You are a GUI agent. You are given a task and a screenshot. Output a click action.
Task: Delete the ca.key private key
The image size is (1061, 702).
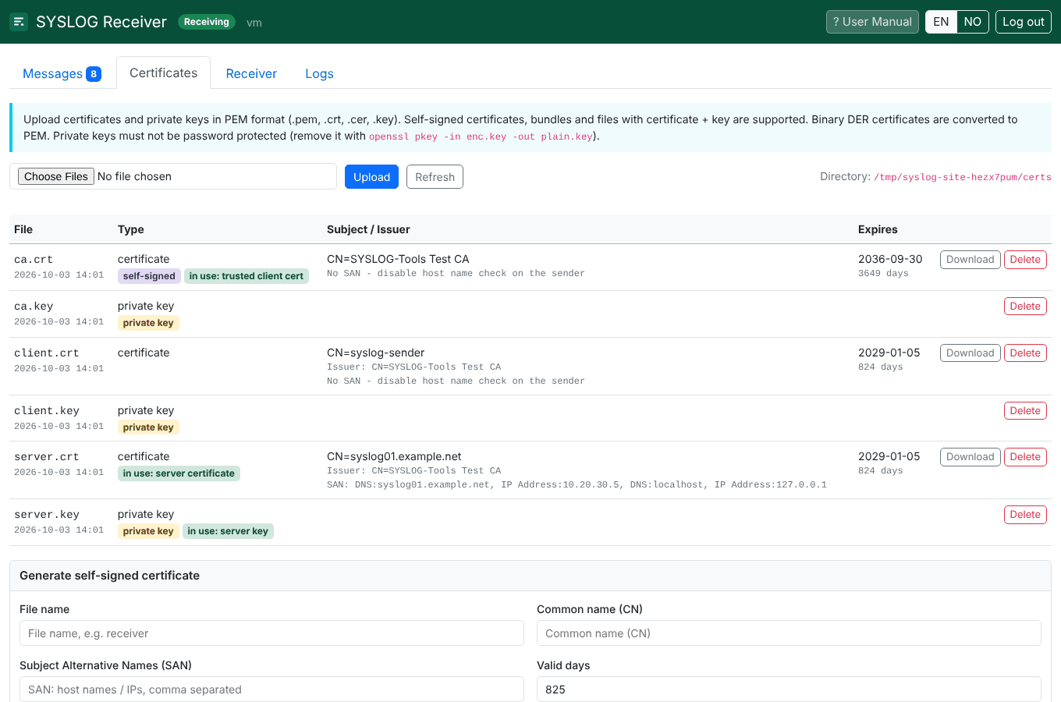(1025, 307)
